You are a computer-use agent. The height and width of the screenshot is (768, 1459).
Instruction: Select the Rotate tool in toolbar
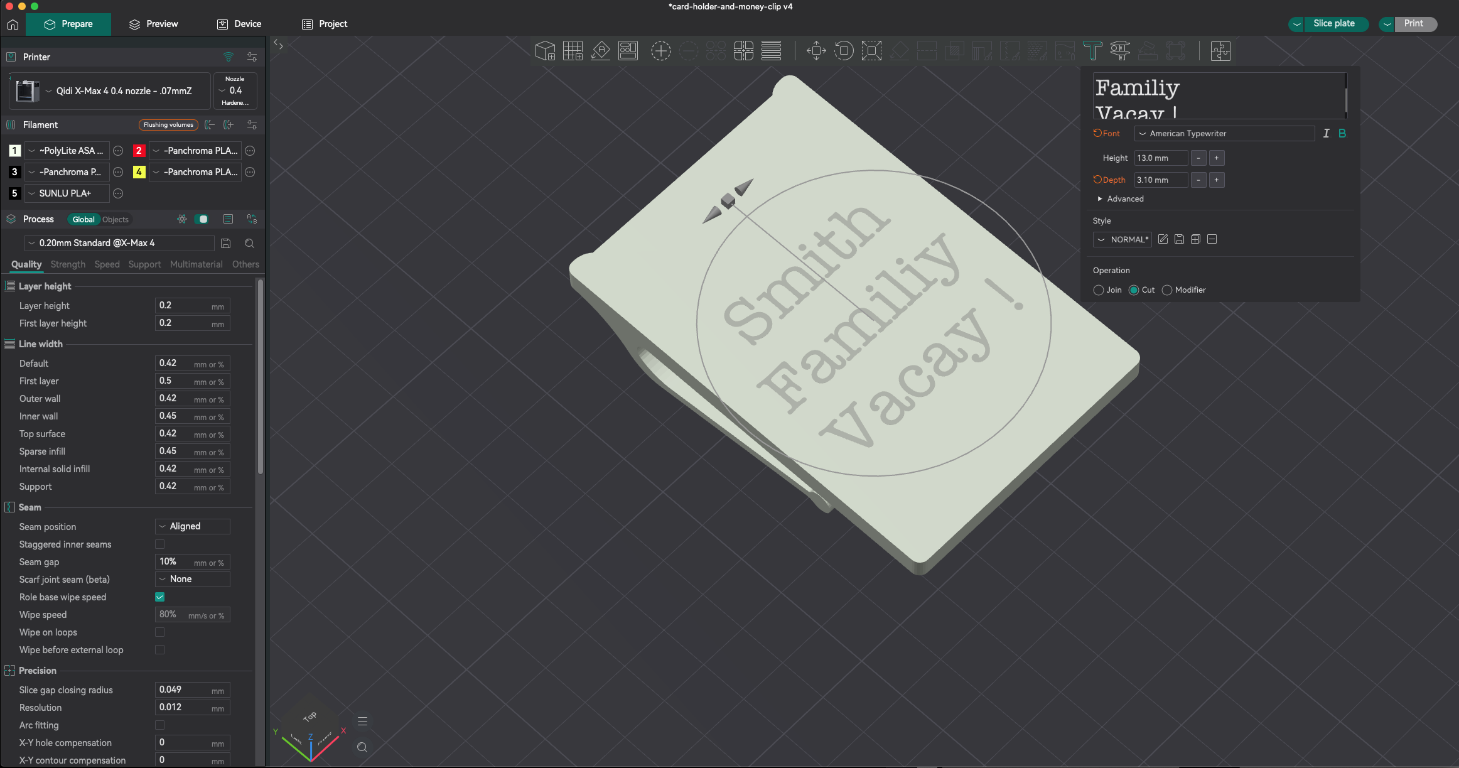pyautogui.click(x=844, y=51)
